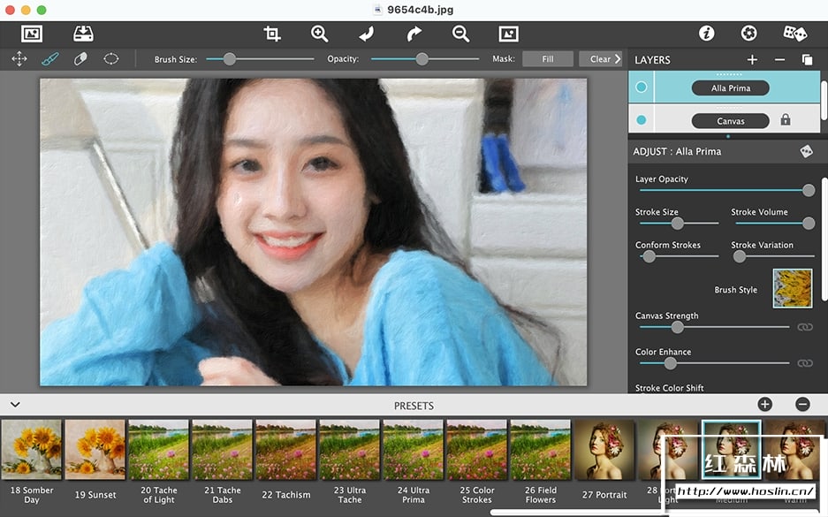828x517 pixels.
Task: Toggle visibility circle of Canvas layer
Action: (x=642, y=120)
